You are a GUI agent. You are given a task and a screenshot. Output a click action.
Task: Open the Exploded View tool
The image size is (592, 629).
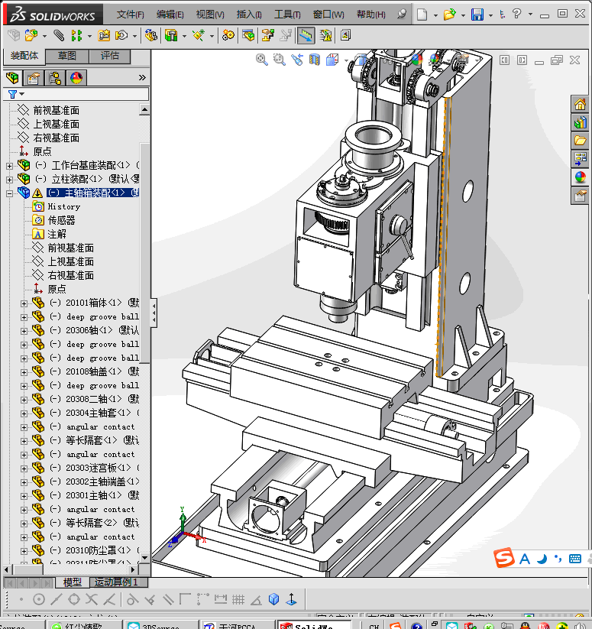268,36
